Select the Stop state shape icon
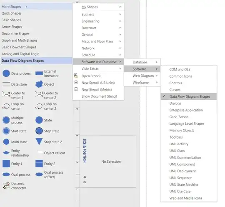This screenshot has width=225, height=207. tap(39, 131)
